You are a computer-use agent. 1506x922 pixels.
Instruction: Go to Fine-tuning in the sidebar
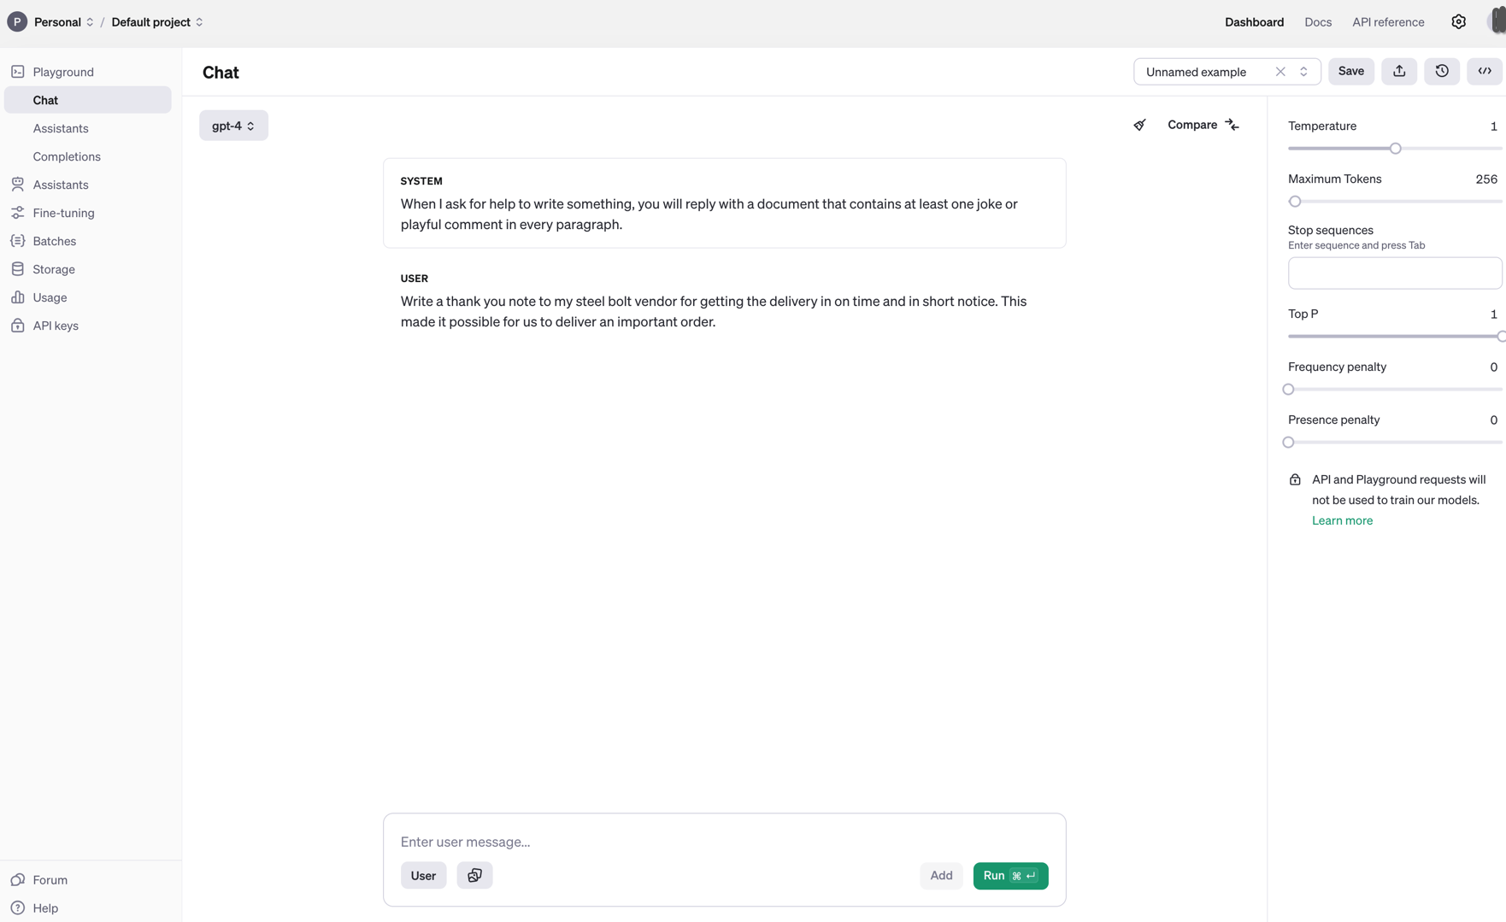click(x=63, y=213)
